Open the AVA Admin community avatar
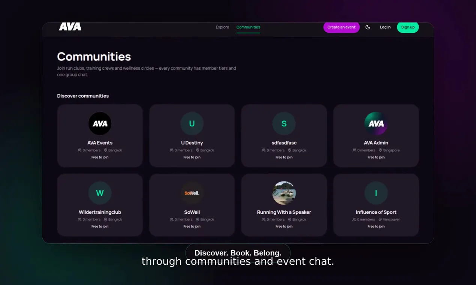 pyautogui.click(x=376, y=123)
